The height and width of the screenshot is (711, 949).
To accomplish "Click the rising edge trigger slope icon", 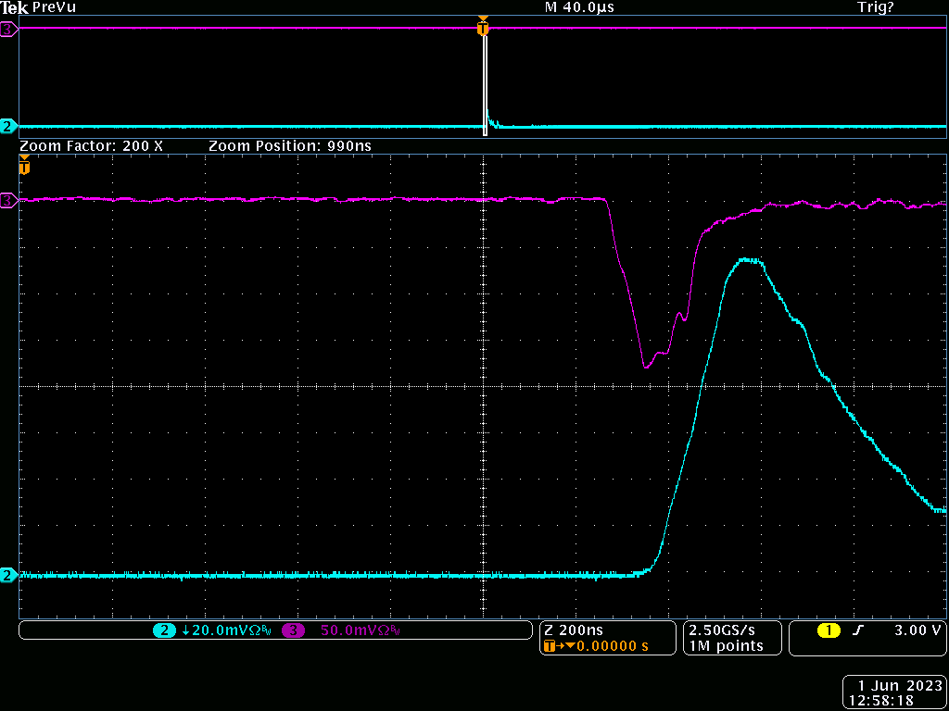I will click(859, 630).
